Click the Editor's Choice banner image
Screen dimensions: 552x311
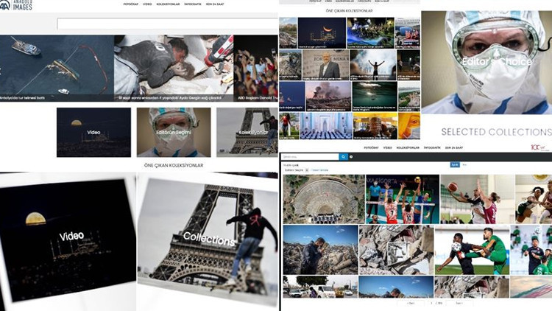coord(486,63)
